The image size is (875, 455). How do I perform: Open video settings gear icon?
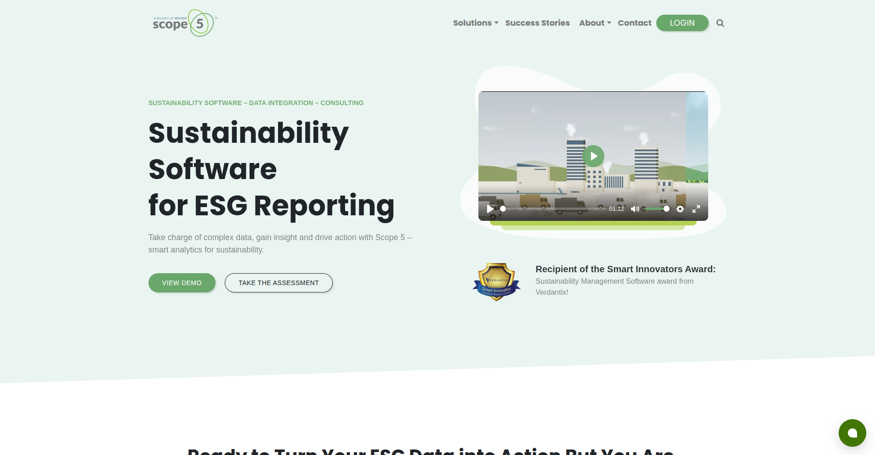click(x=680, y=209)
